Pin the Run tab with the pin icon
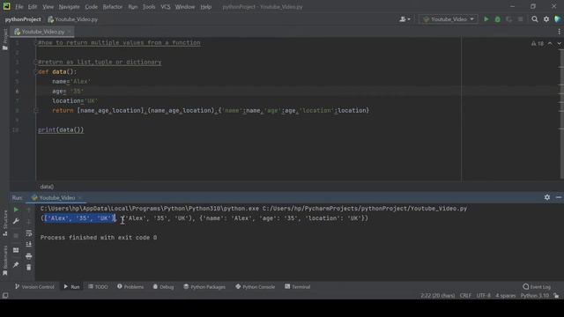 coord(16,265)
